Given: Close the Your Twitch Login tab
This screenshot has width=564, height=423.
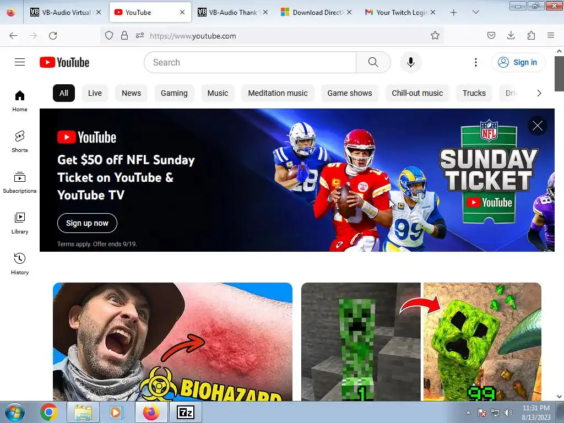Looking at the screenshot, I should pos(433,12).
